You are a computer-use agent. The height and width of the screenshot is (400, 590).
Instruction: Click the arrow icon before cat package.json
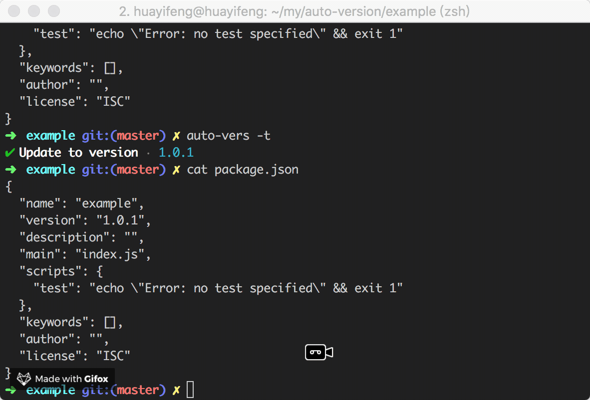pos(10,169)
